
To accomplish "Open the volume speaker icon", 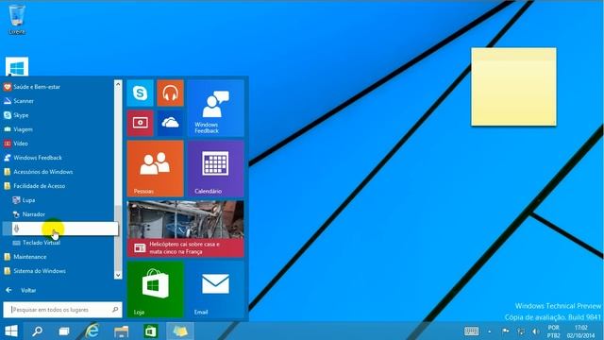I will (x=535, y=331).
